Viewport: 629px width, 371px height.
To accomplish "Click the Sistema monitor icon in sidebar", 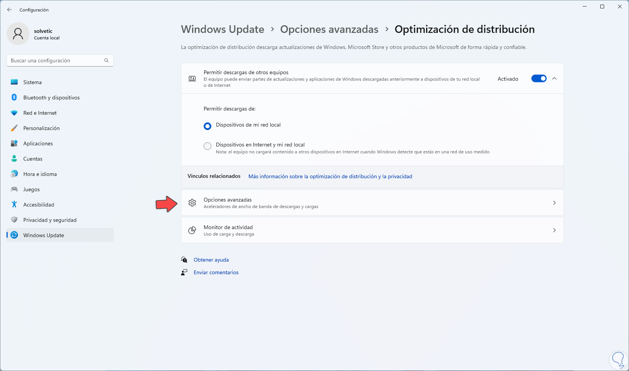I will click(x=14, y=82).
